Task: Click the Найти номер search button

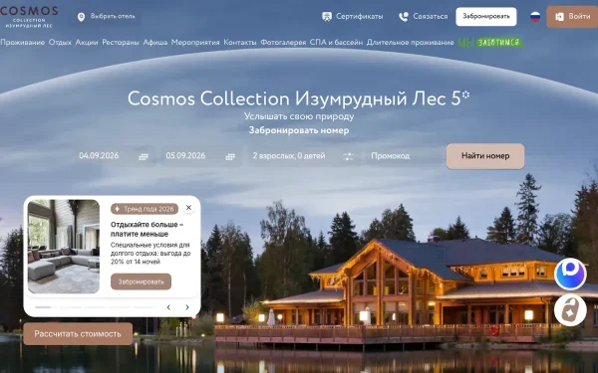Action: 485,156
